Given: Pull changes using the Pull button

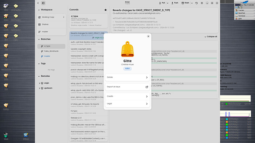Looking at the screenshot, I should (x=162, y=3).
